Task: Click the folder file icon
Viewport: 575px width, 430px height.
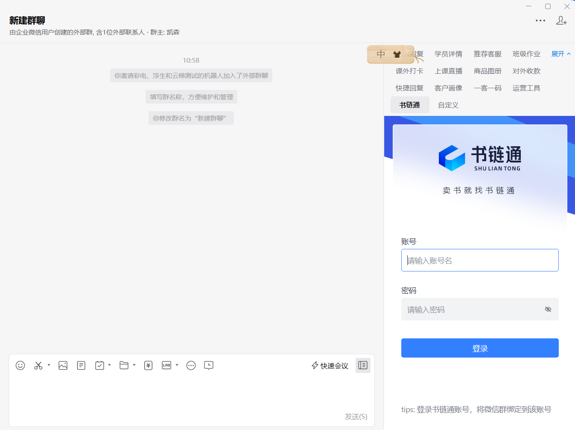Action: coord(124,365)
